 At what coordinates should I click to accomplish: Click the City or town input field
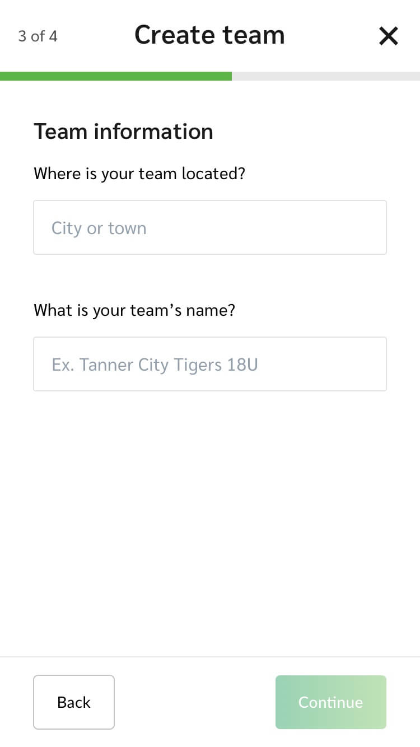click(210, 227)
